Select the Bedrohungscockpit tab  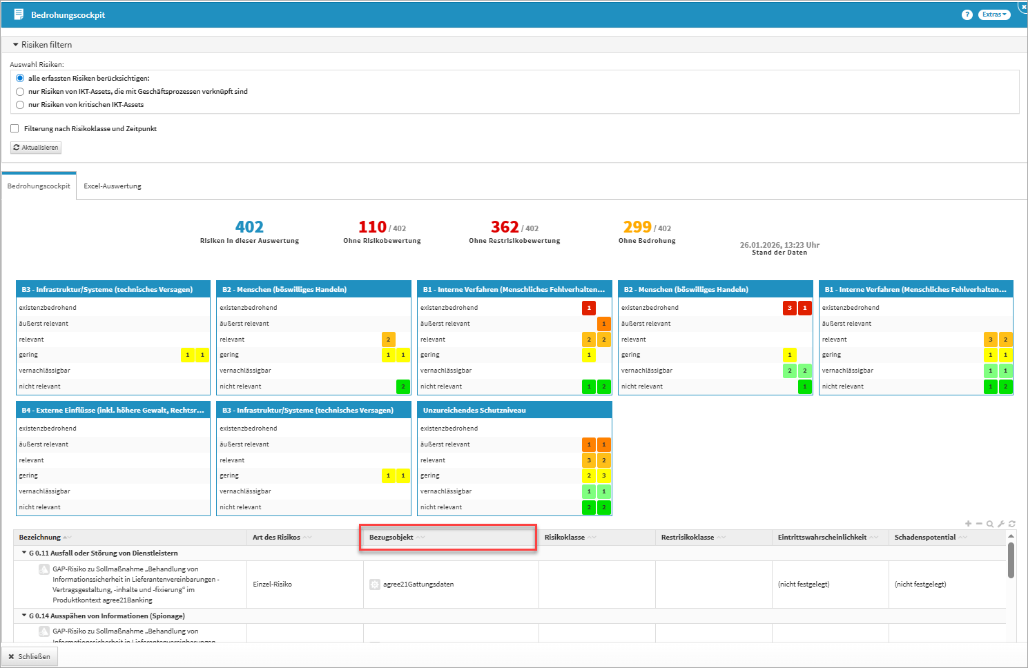[39, 186]
